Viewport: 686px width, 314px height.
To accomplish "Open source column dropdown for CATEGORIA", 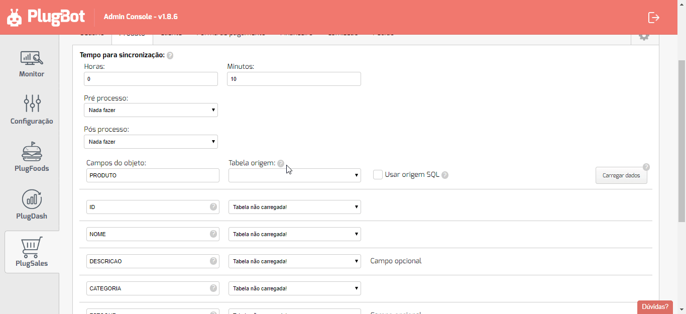I will [x=295, y=288].
